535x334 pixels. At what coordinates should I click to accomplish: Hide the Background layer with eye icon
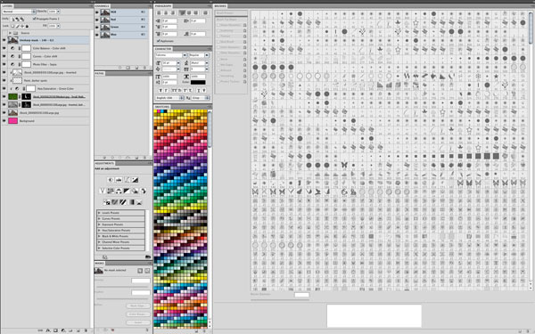(x=4, y=120)
